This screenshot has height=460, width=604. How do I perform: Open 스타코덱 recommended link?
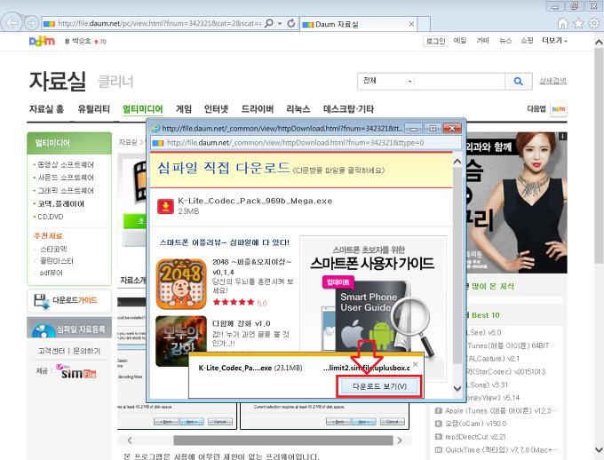[53, 249]
